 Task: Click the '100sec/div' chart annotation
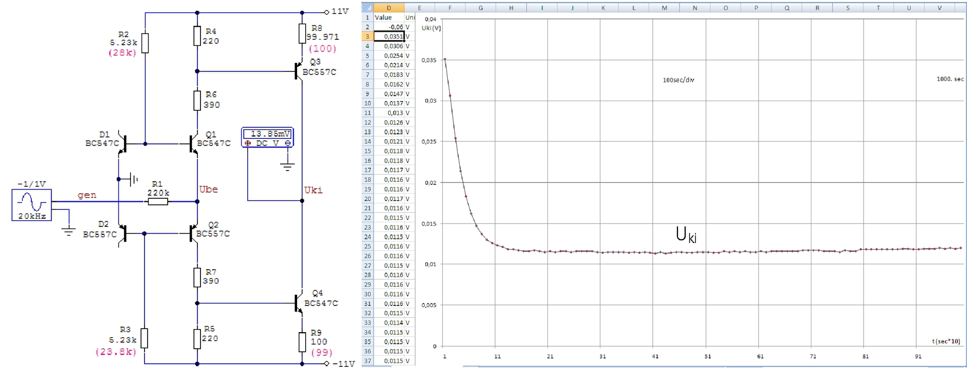pyautogui.click(x=678, y=80)
